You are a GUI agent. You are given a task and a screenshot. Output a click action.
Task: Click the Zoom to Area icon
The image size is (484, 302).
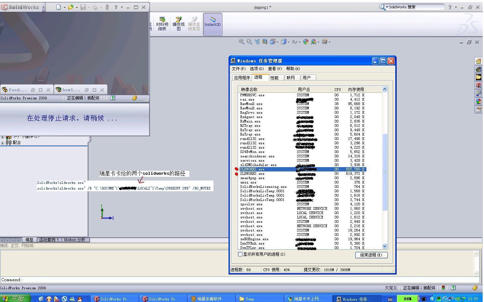249,42
